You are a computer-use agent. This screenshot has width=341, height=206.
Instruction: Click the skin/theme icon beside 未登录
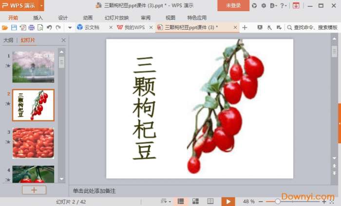point(254,6)
